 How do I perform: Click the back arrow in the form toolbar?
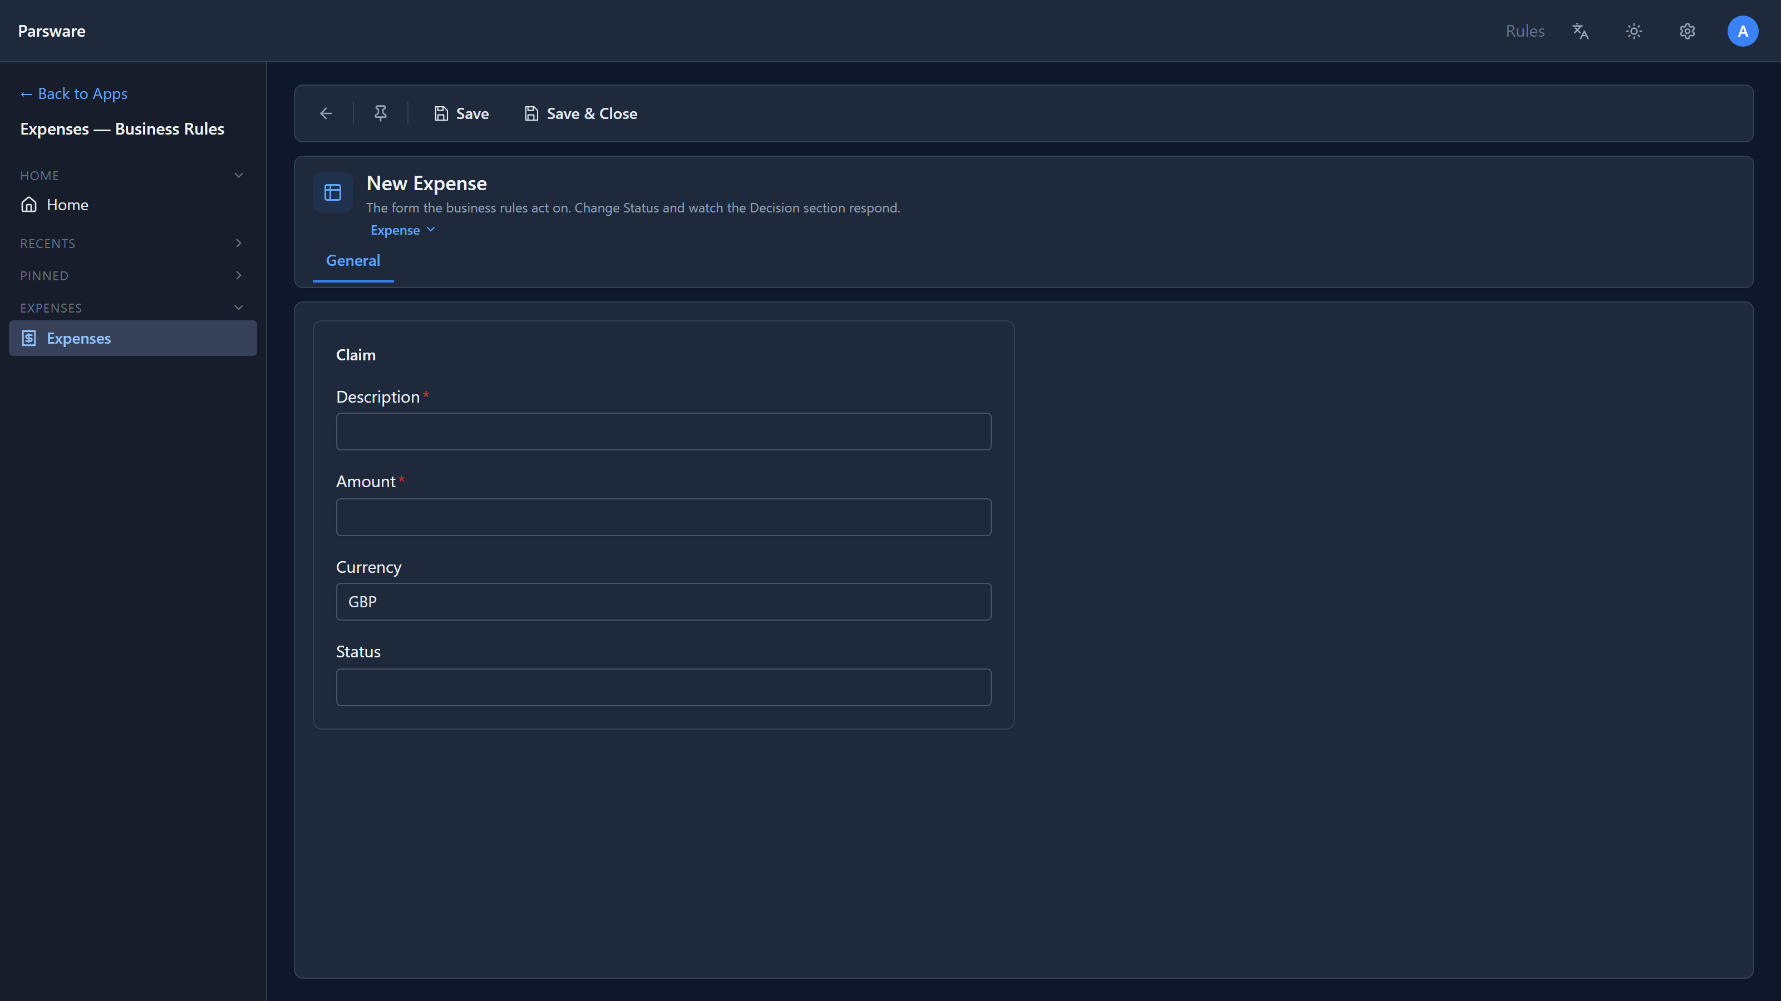(326, 113)
